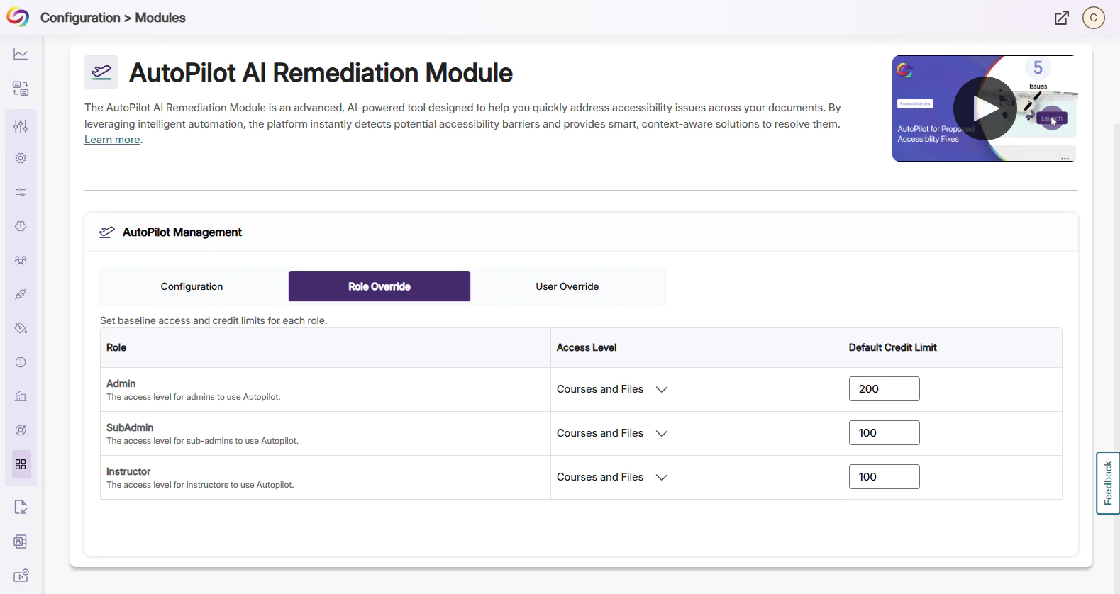Click the 'access level for admins' description
Viewport: 1120px width, 594px height.
[194, 397]
